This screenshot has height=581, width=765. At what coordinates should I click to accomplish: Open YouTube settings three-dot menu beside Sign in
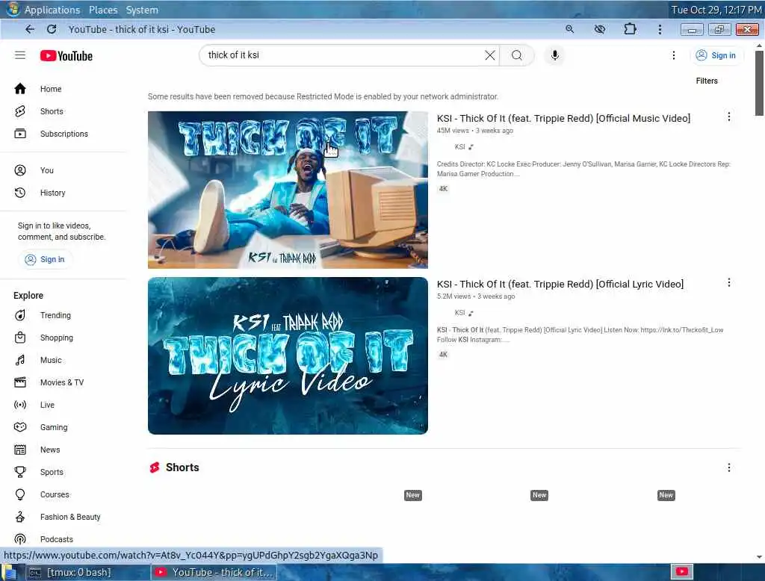click(674, 55)
